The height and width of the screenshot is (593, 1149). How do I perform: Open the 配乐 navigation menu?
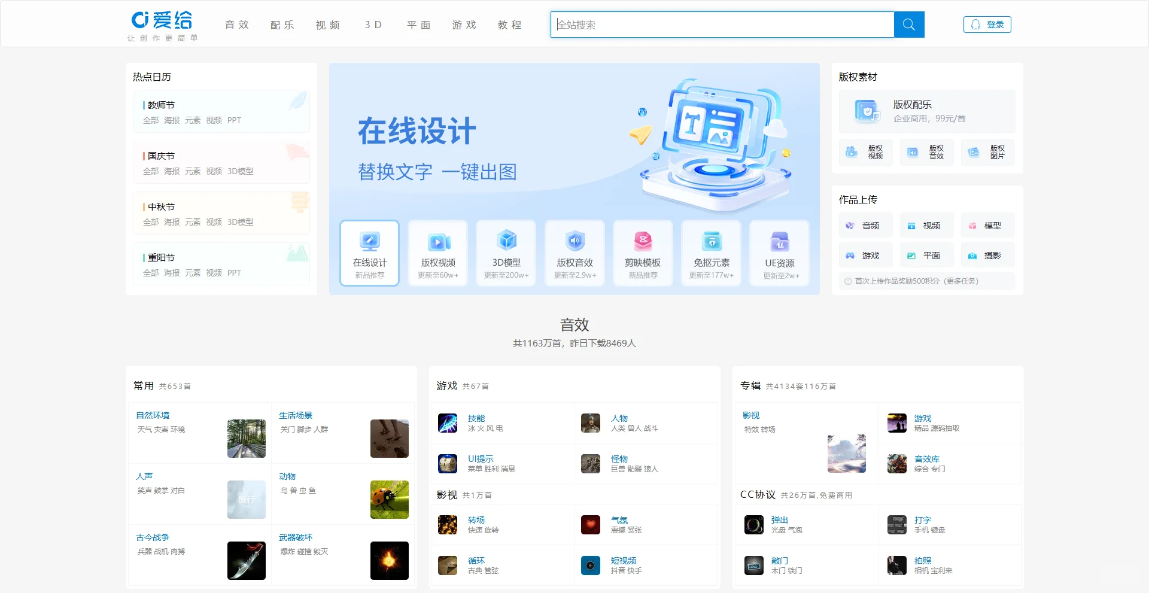[282, 25]
